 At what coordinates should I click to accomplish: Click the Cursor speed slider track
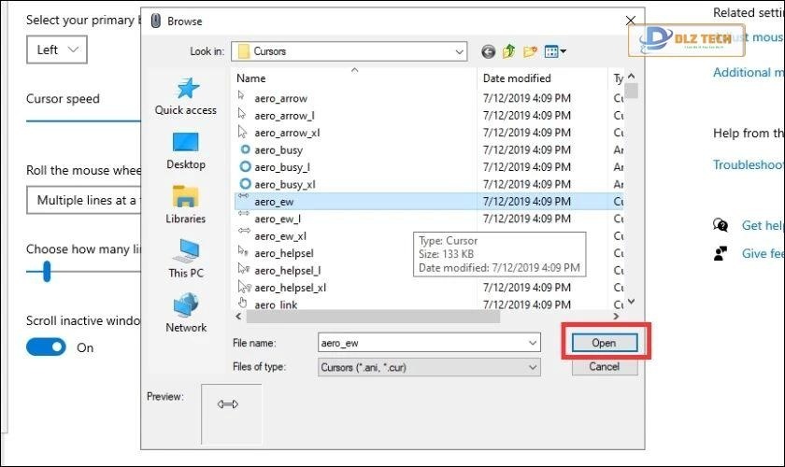(x=83, y=120)
